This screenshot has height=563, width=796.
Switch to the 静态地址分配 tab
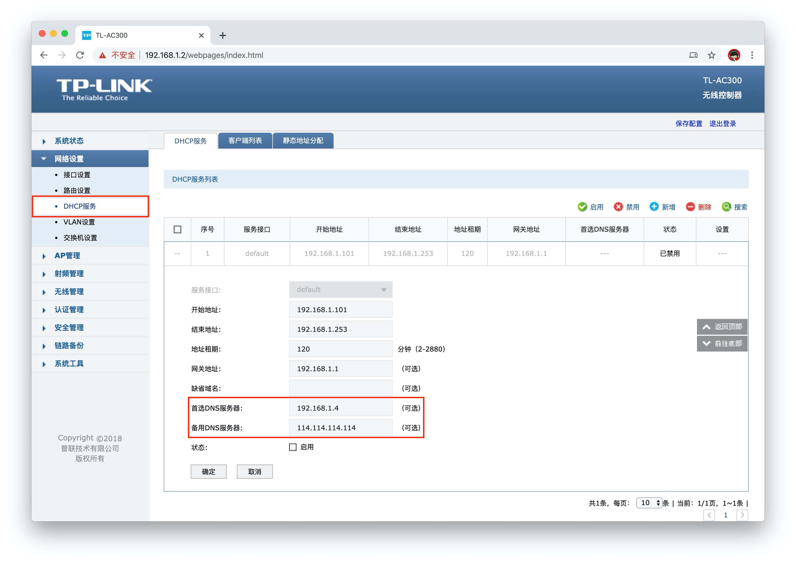[303, 141]
